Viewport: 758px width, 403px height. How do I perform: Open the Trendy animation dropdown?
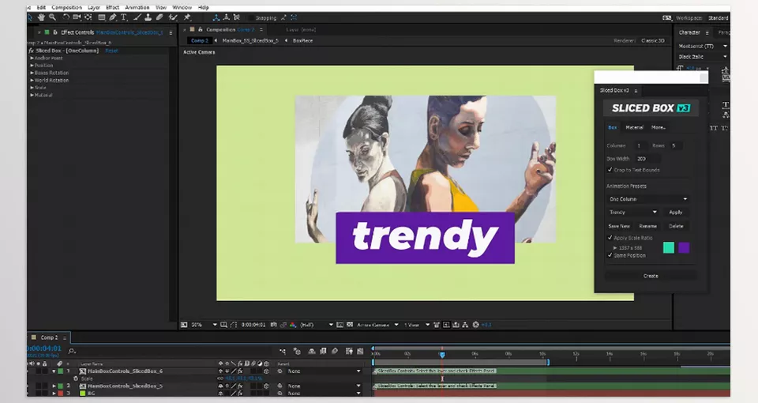[x=632, y=212]
